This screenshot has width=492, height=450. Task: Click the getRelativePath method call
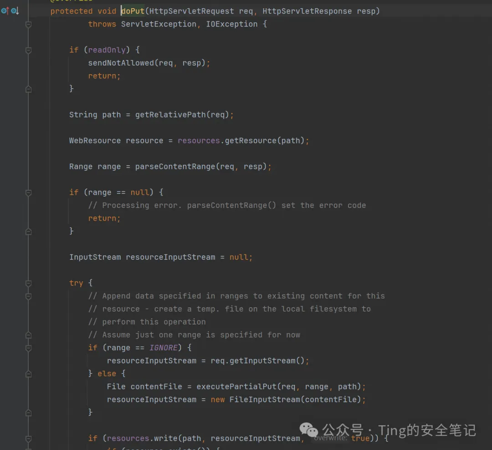pos(170,115)
